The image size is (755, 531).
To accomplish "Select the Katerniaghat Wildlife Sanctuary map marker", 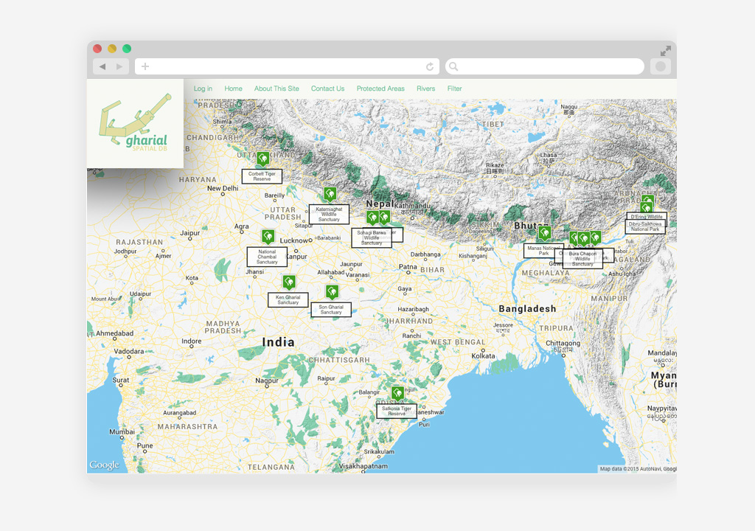I will tap(330, 194).
